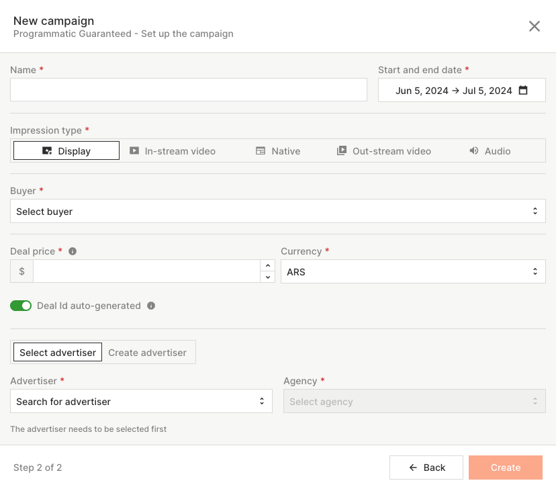This screenshot has height=489, width=556.
Task: Select the Audio impression type
Action: 490,151
